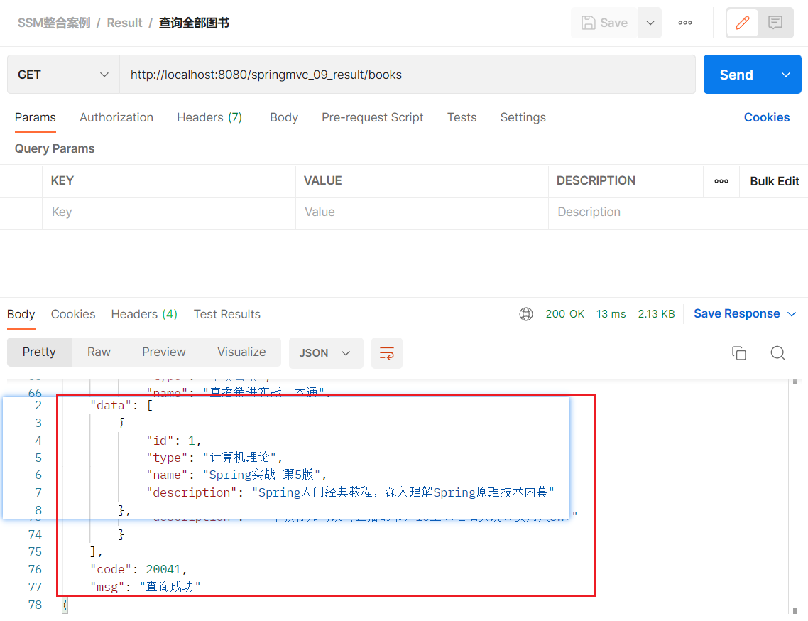Copy the response with the copy icon
The height and width of the screenshot is (621, 808).
point(739,353)
